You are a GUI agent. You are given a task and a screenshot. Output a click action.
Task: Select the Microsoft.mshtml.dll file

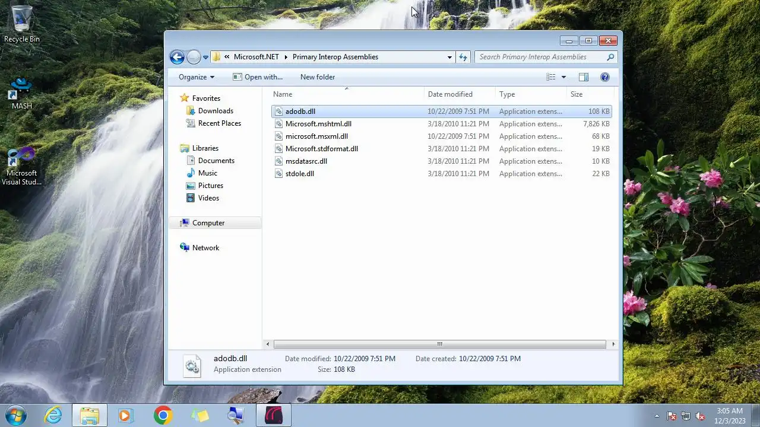coord(441,124)
